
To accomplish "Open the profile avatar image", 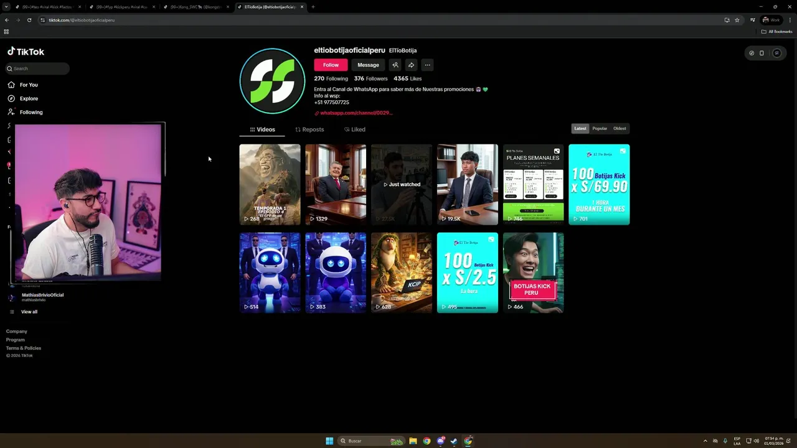I will [272, 81].
